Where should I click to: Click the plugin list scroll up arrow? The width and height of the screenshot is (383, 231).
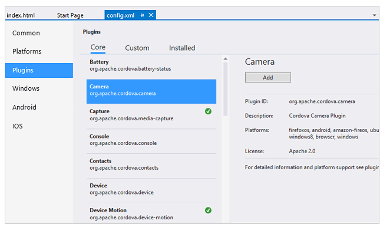(x=226, y=59)
